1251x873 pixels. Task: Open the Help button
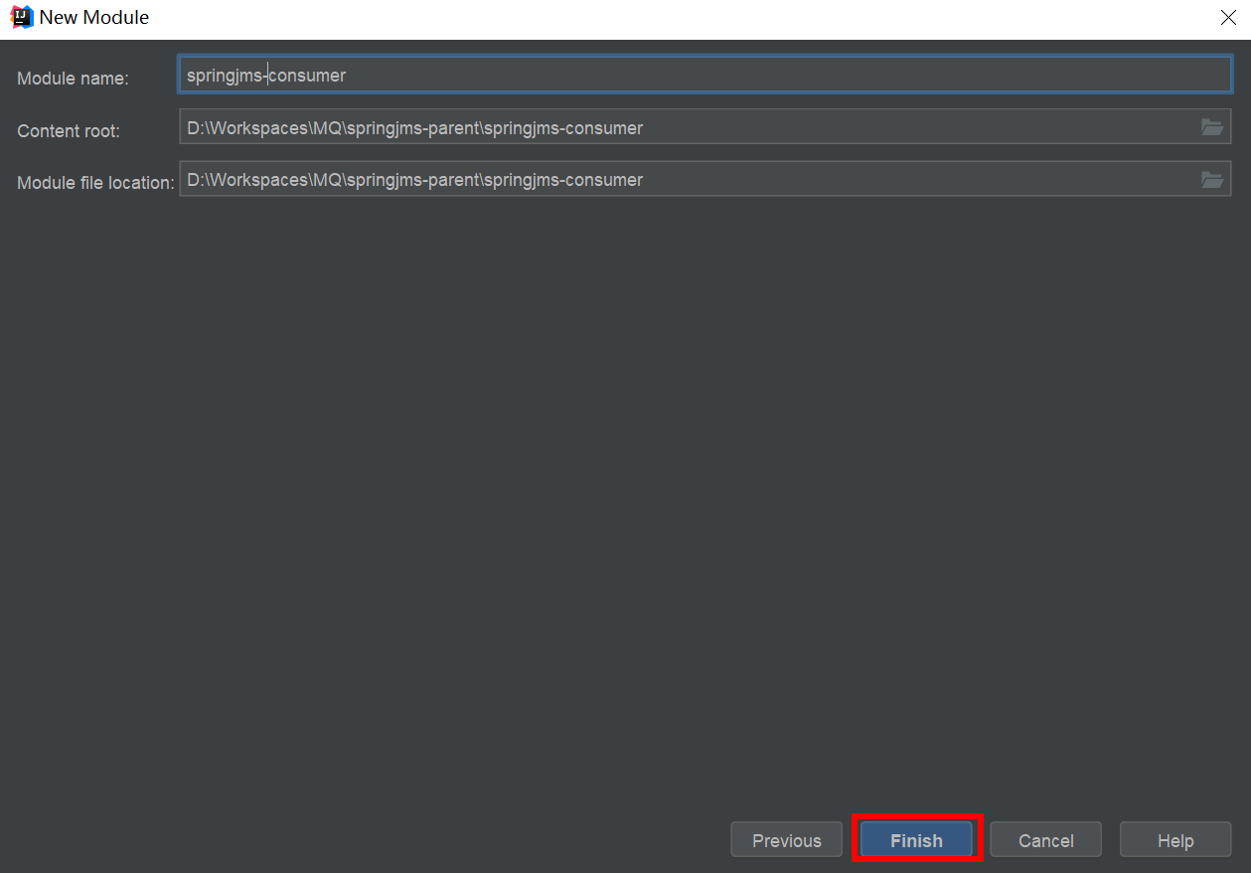(1175, 839)
